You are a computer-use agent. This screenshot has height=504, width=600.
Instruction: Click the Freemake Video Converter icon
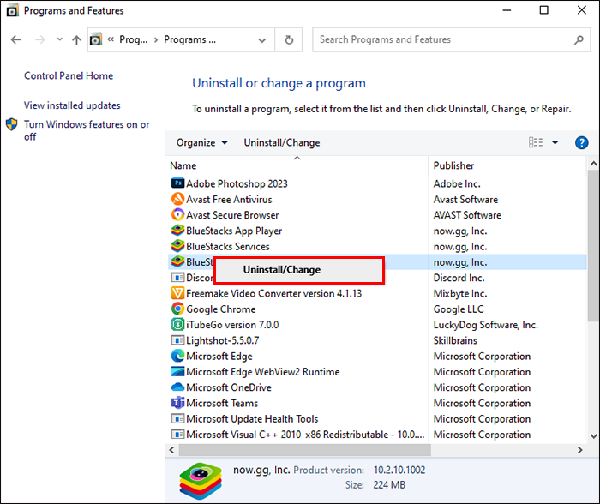[x=177, y=293]
